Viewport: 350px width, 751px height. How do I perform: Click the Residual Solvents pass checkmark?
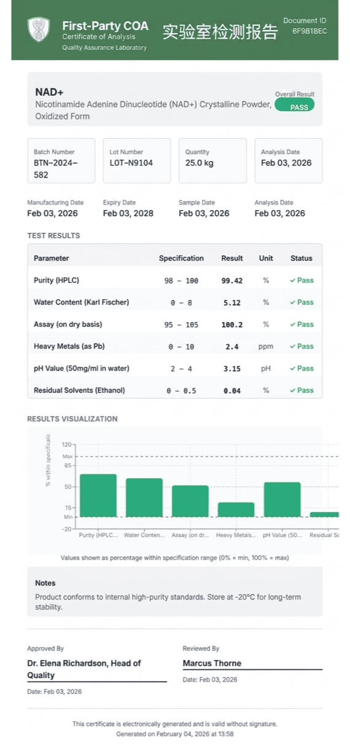click(293, 390)
